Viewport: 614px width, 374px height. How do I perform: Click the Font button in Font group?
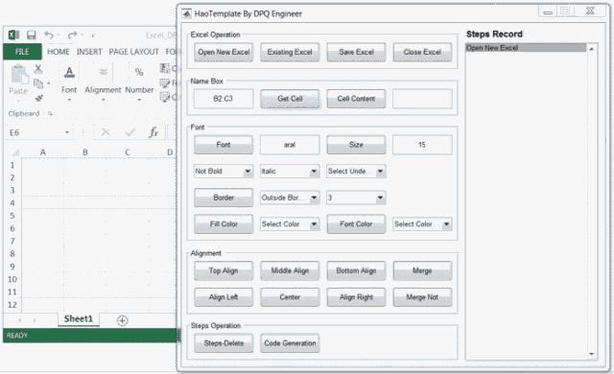[x=224, y=145]
